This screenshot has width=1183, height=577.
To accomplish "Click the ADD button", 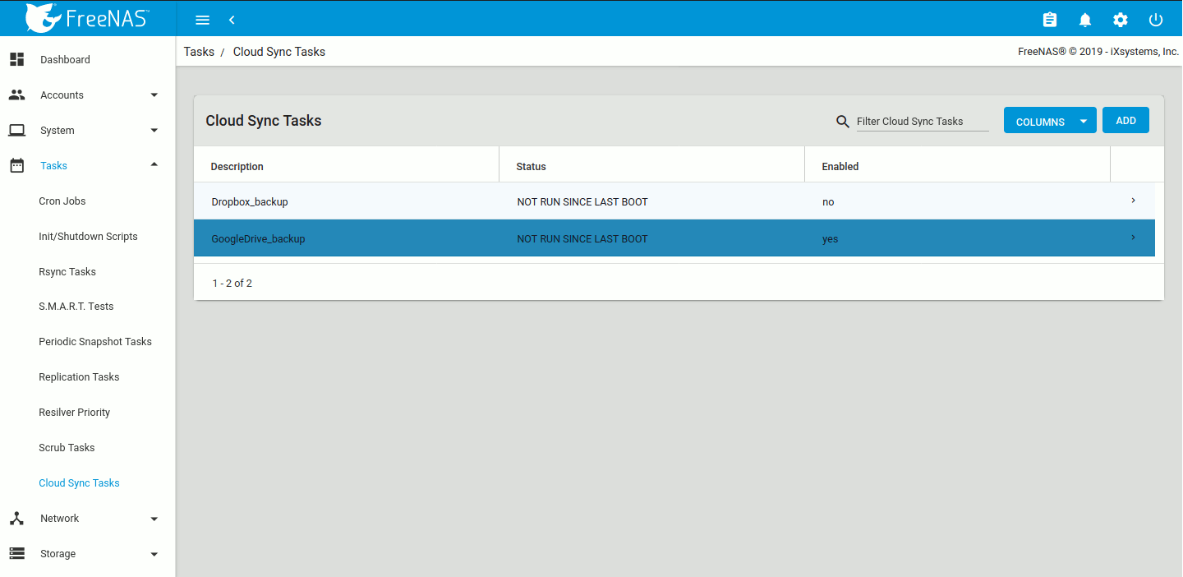I will (1125, 120).
